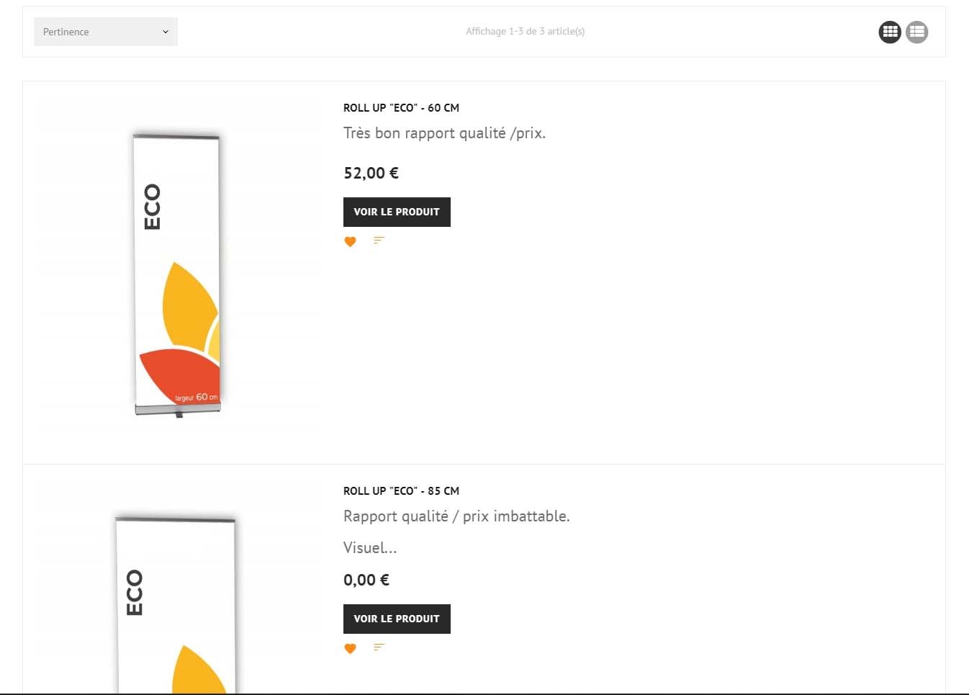Select description "Très bon rapport qualité /prix."
The image size is (969, 695).
click(x=444, y=133)
